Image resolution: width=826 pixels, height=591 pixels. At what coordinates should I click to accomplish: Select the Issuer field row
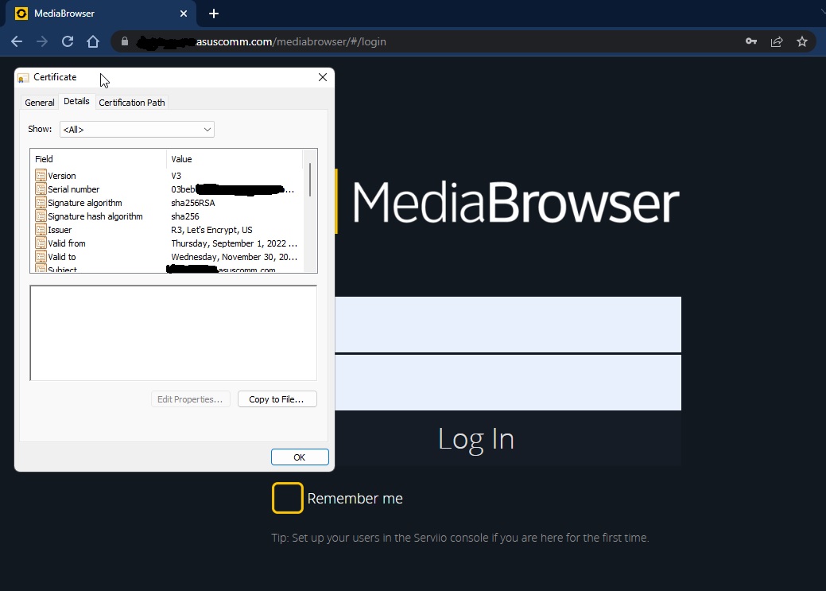tap(60, 230)
